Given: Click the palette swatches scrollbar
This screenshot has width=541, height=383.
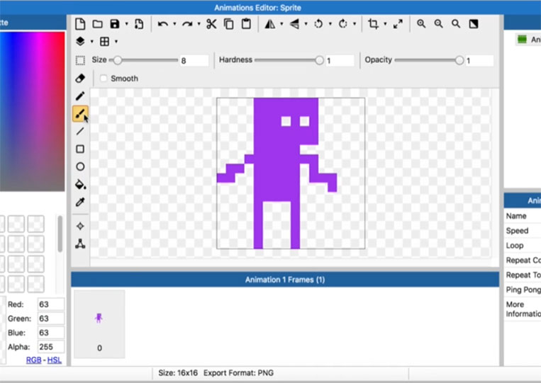Looking at the screenshot, I should [x=60, y=234].
